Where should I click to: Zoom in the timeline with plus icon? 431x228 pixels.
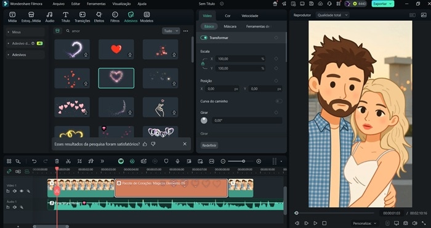pos(259,161)
